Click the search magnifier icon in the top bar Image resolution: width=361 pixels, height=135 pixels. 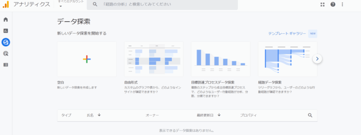coord(95,4)
